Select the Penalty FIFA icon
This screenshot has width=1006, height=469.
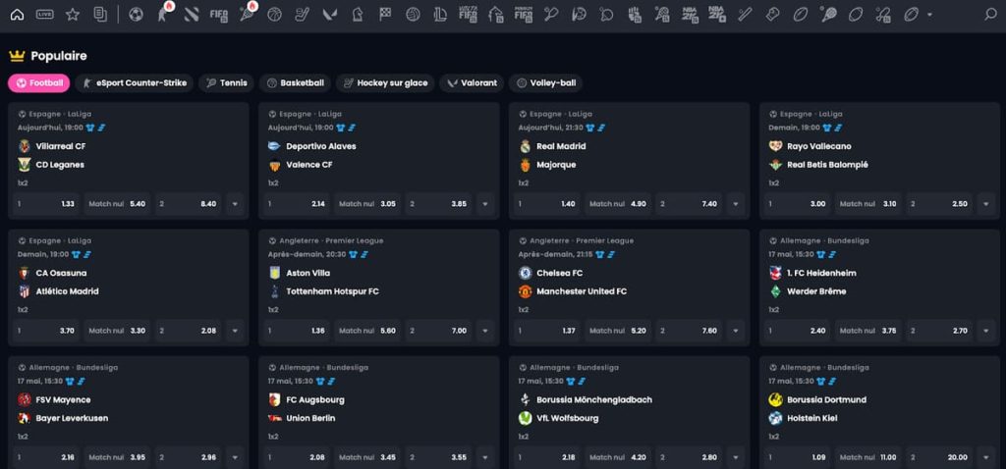tap(524, 14)
